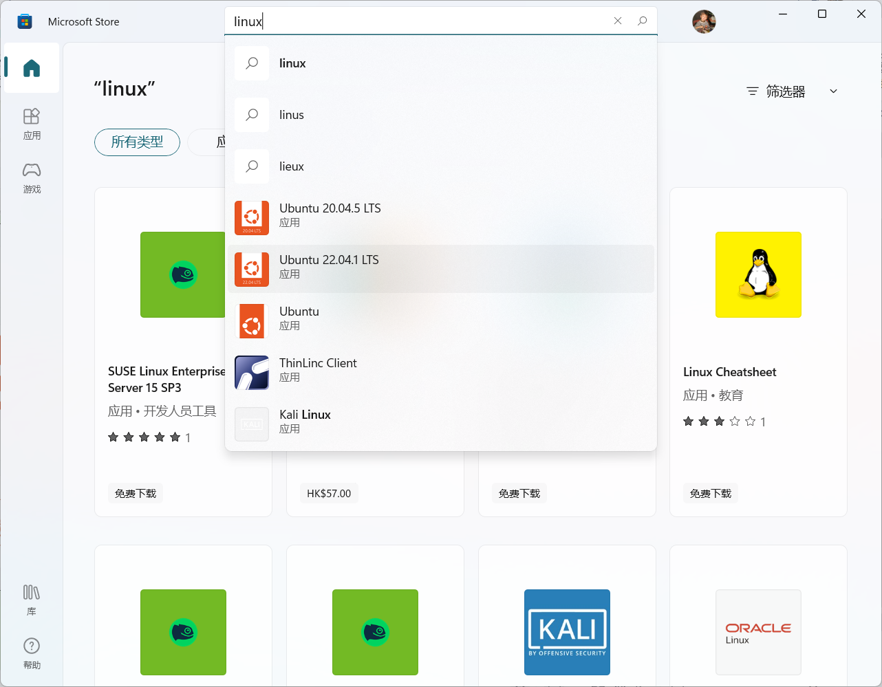This screenshot has height=687, width=882.
Task: Open the Home tab in the sidebar
Action: 32,67
